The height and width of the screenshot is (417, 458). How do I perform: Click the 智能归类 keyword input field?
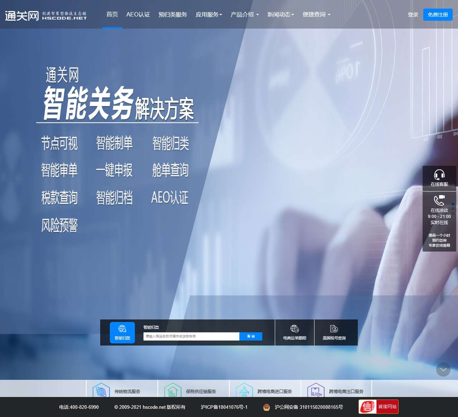[x=191, y=336]
